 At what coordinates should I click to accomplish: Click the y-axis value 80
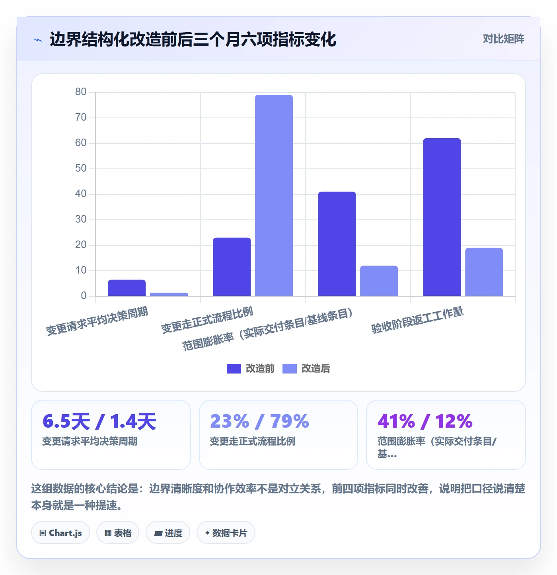[x=81, y=92]
